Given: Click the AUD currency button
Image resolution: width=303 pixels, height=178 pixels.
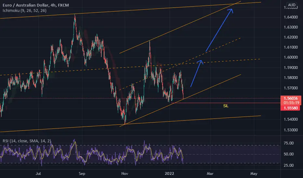Looking at the screenshot, I should pyautogui.click(x=292, y=5).
